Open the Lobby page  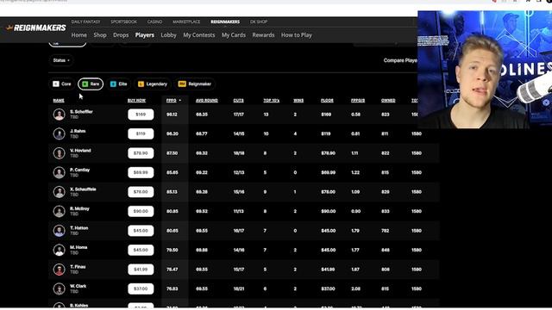(169, 35)
